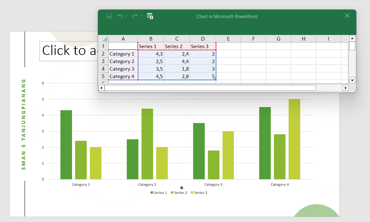Select column I header
This screenshot has height=222, width=370.
[x=328, y=39]
